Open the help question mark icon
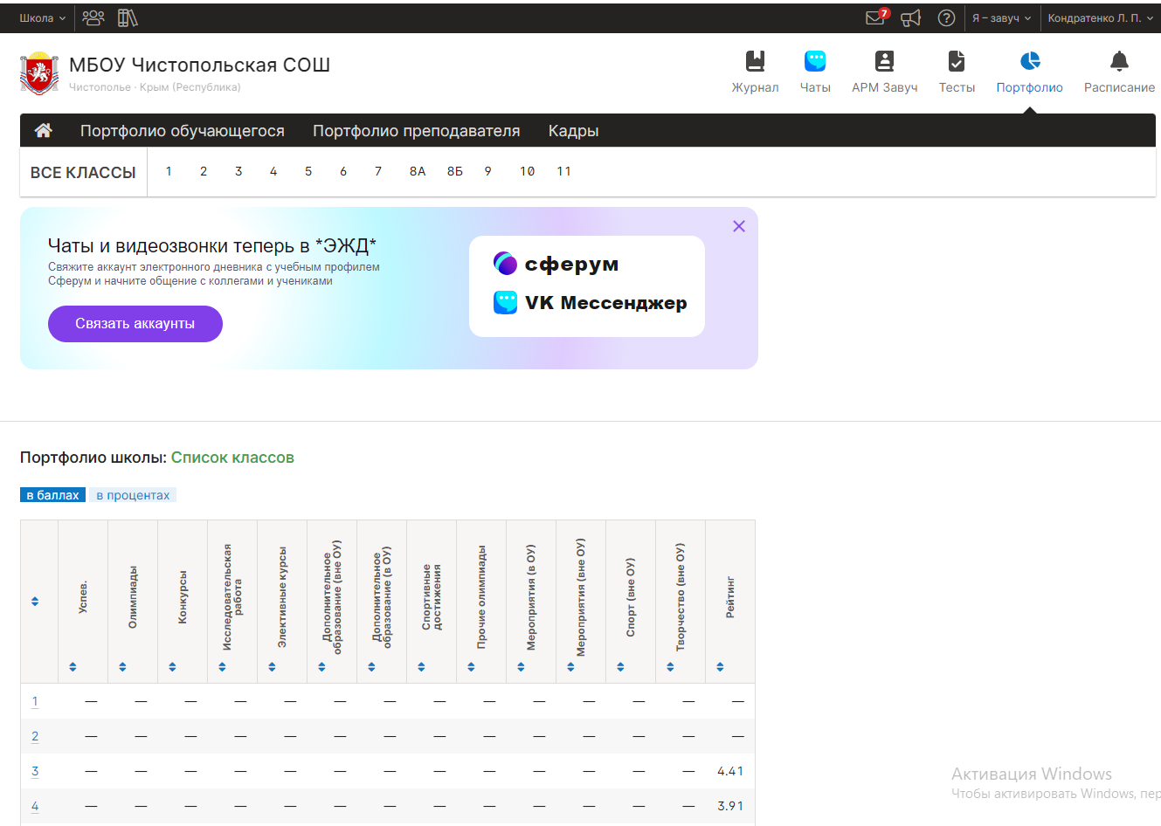 tap(946, 18)
